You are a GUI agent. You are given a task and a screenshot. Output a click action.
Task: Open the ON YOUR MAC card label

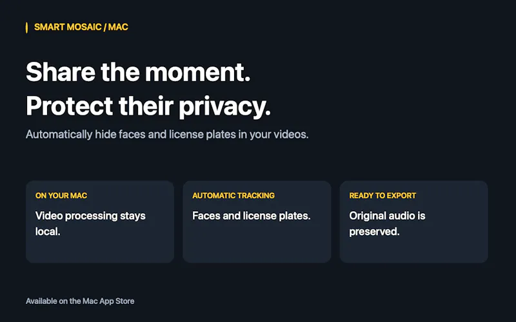(61, 196)
